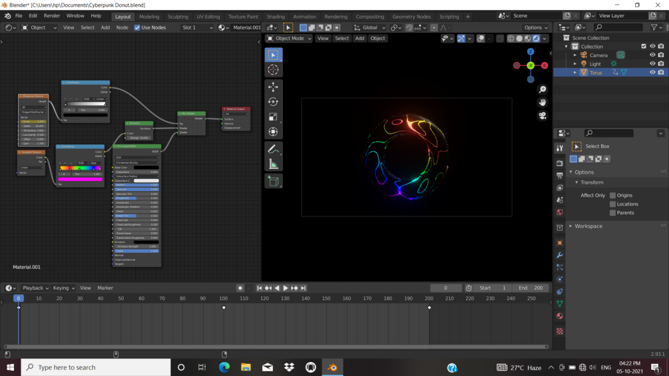This screenshot has height=376, width=669.
Task: Select the Cursor tool in viewport toolbar
Action: click(x=273, y=70)
